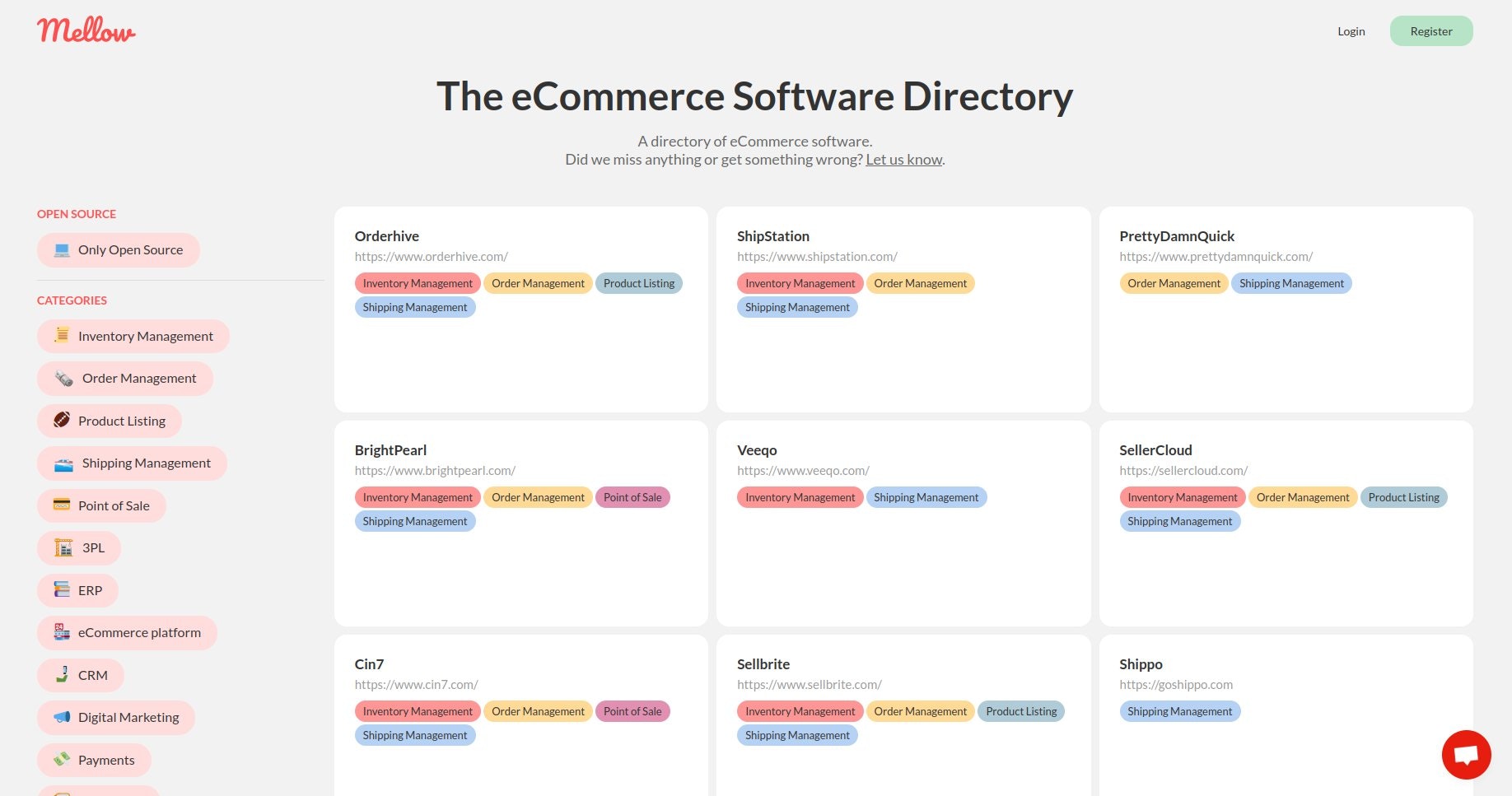Viewport: 1512px width, 796px height.
Task: Click the Order Management sidebar icon
Action: 63,379
